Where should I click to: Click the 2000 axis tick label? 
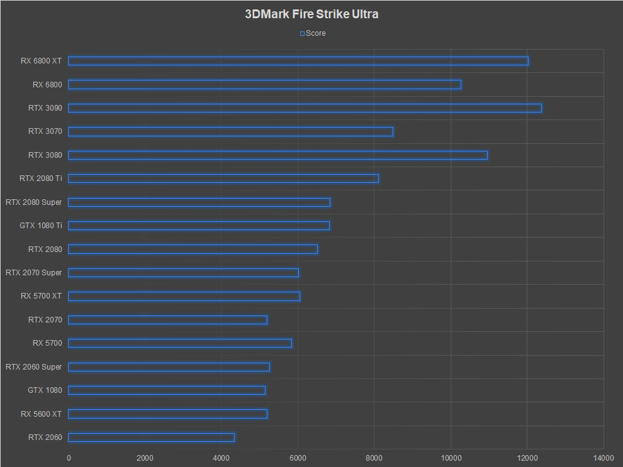pos(145,458)
